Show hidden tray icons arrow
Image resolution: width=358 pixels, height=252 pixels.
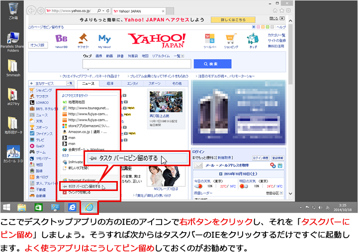tap(301, 207)
